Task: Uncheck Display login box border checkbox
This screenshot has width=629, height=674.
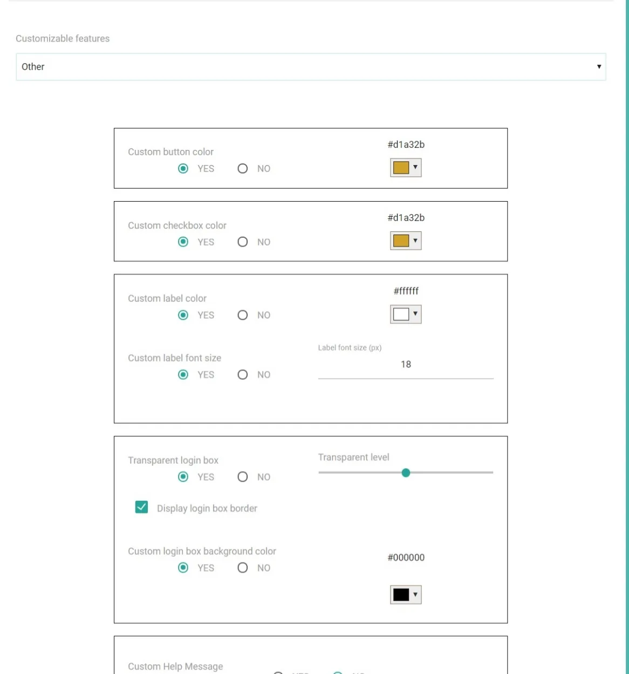Action: click(141, 507)
